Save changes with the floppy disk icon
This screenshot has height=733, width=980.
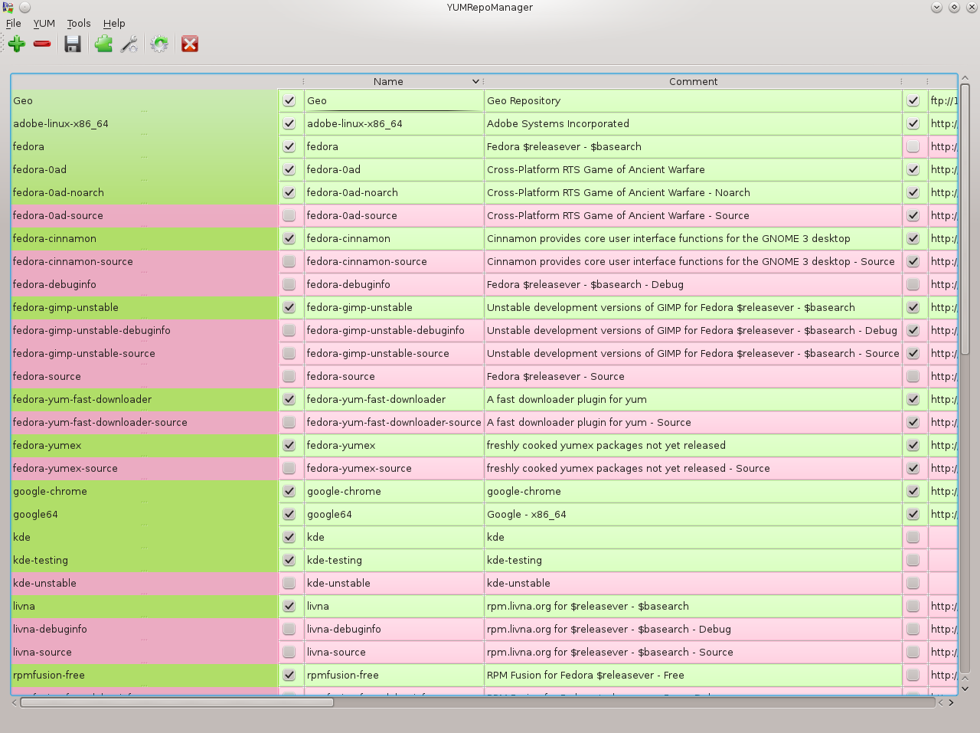coord(73,44)
